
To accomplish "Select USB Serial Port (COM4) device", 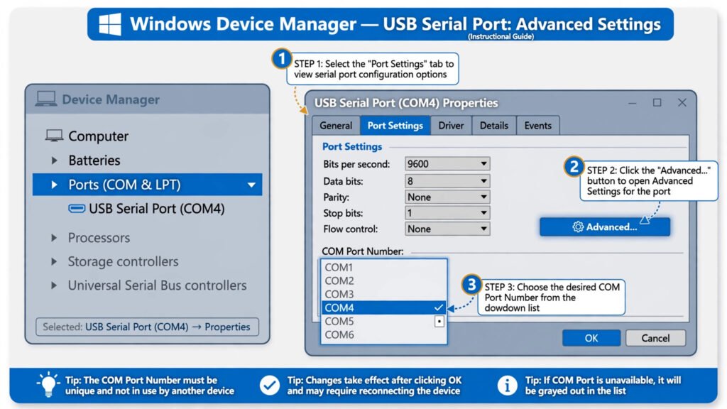I will coord(157,209).
